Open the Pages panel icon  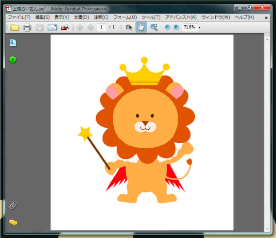point(13,43)
